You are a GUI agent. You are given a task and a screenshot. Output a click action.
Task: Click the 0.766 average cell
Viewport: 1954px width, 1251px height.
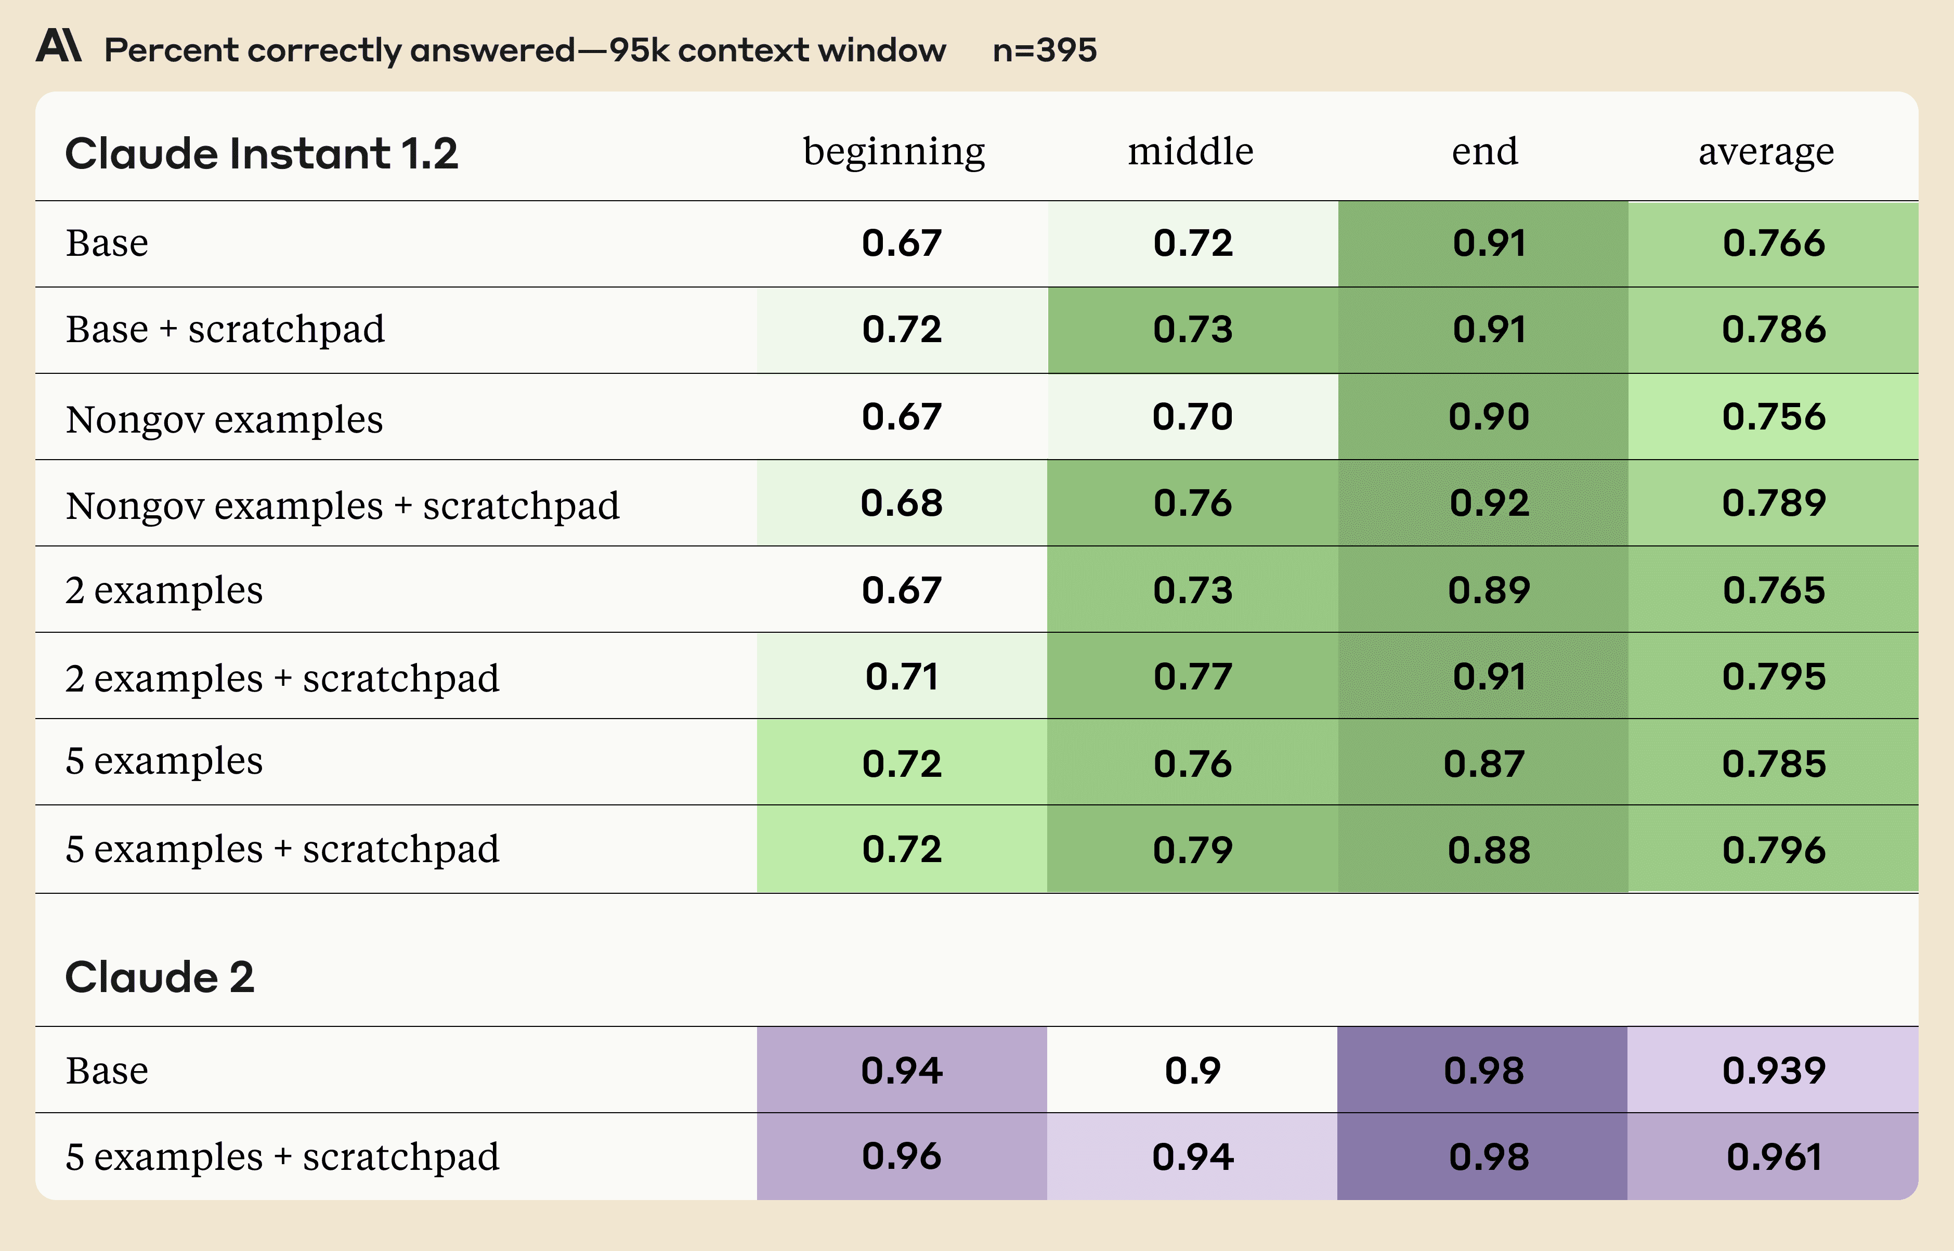1774,244
